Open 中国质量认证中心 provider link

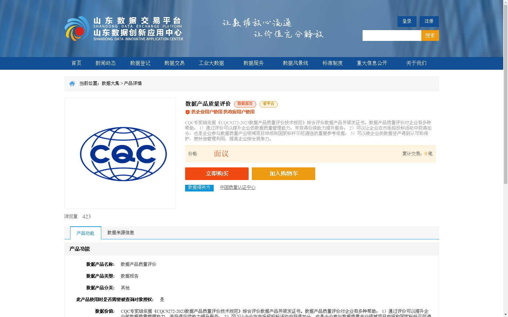tap(237, 187)
